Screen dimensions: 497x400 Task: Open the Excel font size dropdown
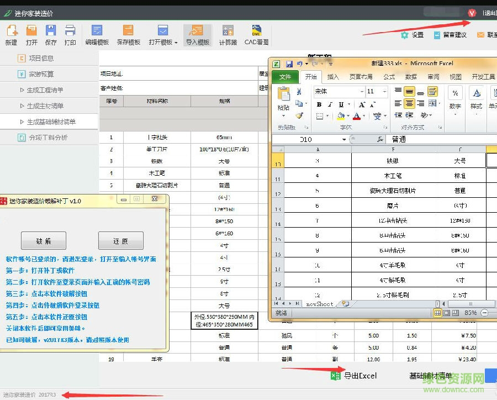(x=383, y=92)
